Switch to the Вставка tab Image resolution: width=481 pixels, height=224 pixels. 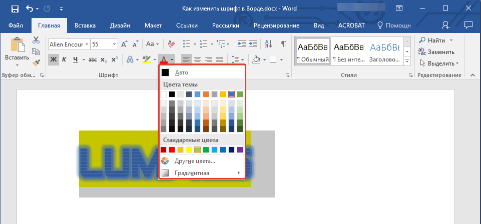tap(85, 25)
